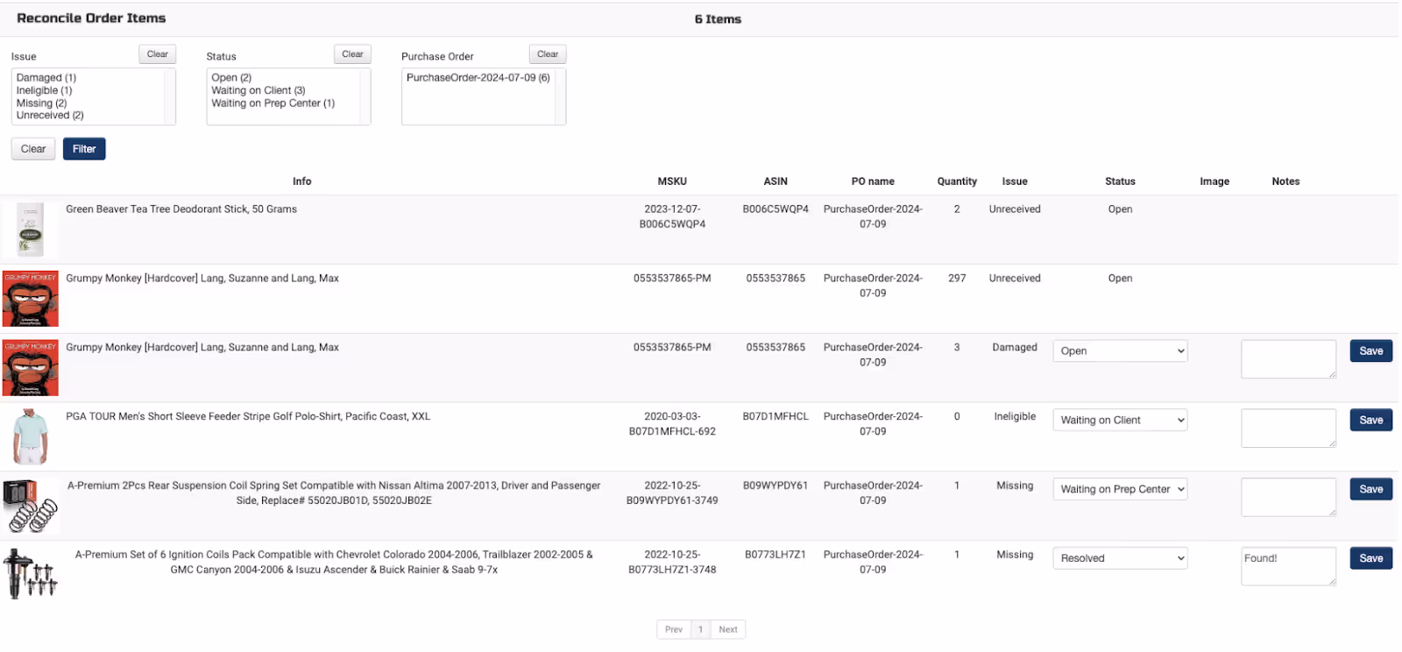Select Ineligible (1) in Issue list
Image resolution: width=1402 pixels, height=652 pixels.
click(45, 90)
